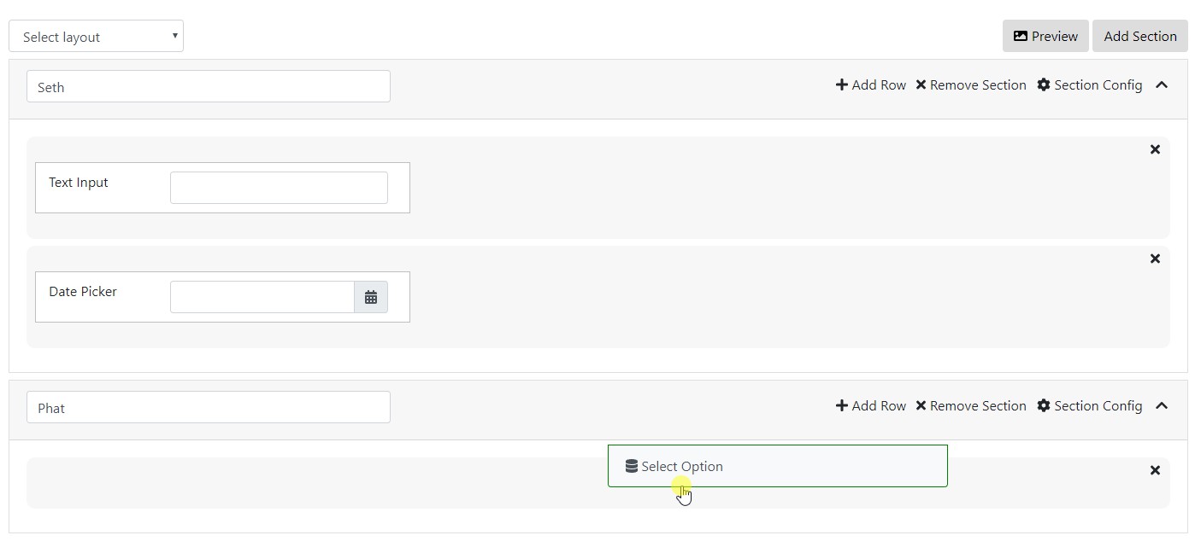
Task: Remove the Date Picker row
Action: point(1155,259)
